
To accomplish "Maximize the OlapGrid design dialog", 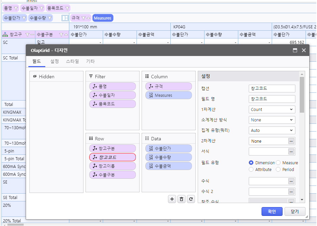I will pos(295,50).
